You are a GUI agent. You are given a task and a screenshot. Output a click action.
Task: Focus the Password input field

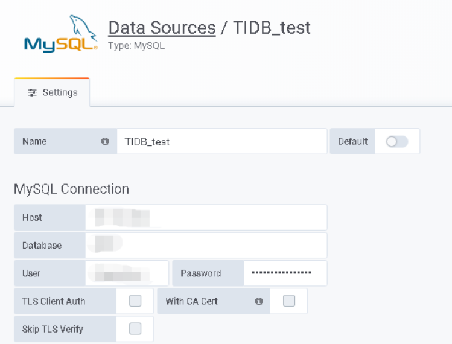[285, 273]
